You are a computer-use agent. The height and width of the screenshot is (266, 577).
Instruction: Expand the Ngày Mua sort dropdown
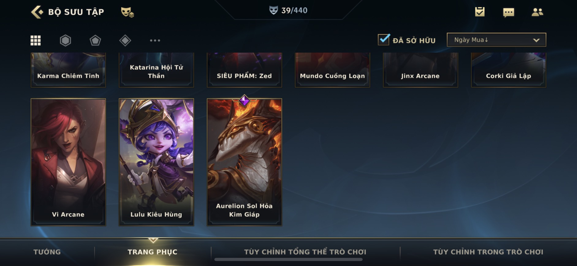tap(496, 40)
